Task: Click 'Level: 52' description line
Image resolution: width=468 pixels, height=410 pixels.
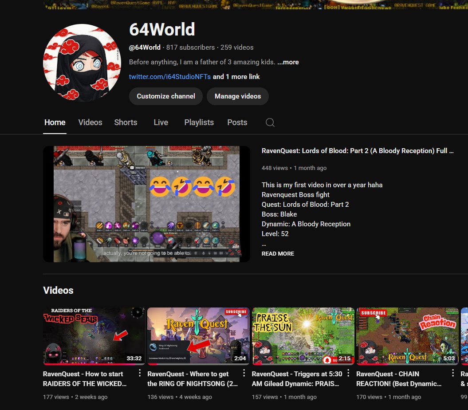Action: click(x=275, y=234)
